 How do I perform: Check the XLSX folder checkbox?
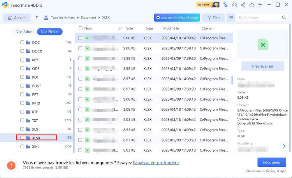coord(22,138)
